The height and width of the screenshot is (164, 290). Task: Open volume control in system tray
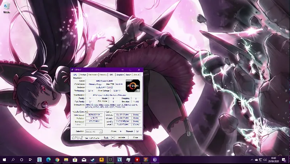(265, 160)
